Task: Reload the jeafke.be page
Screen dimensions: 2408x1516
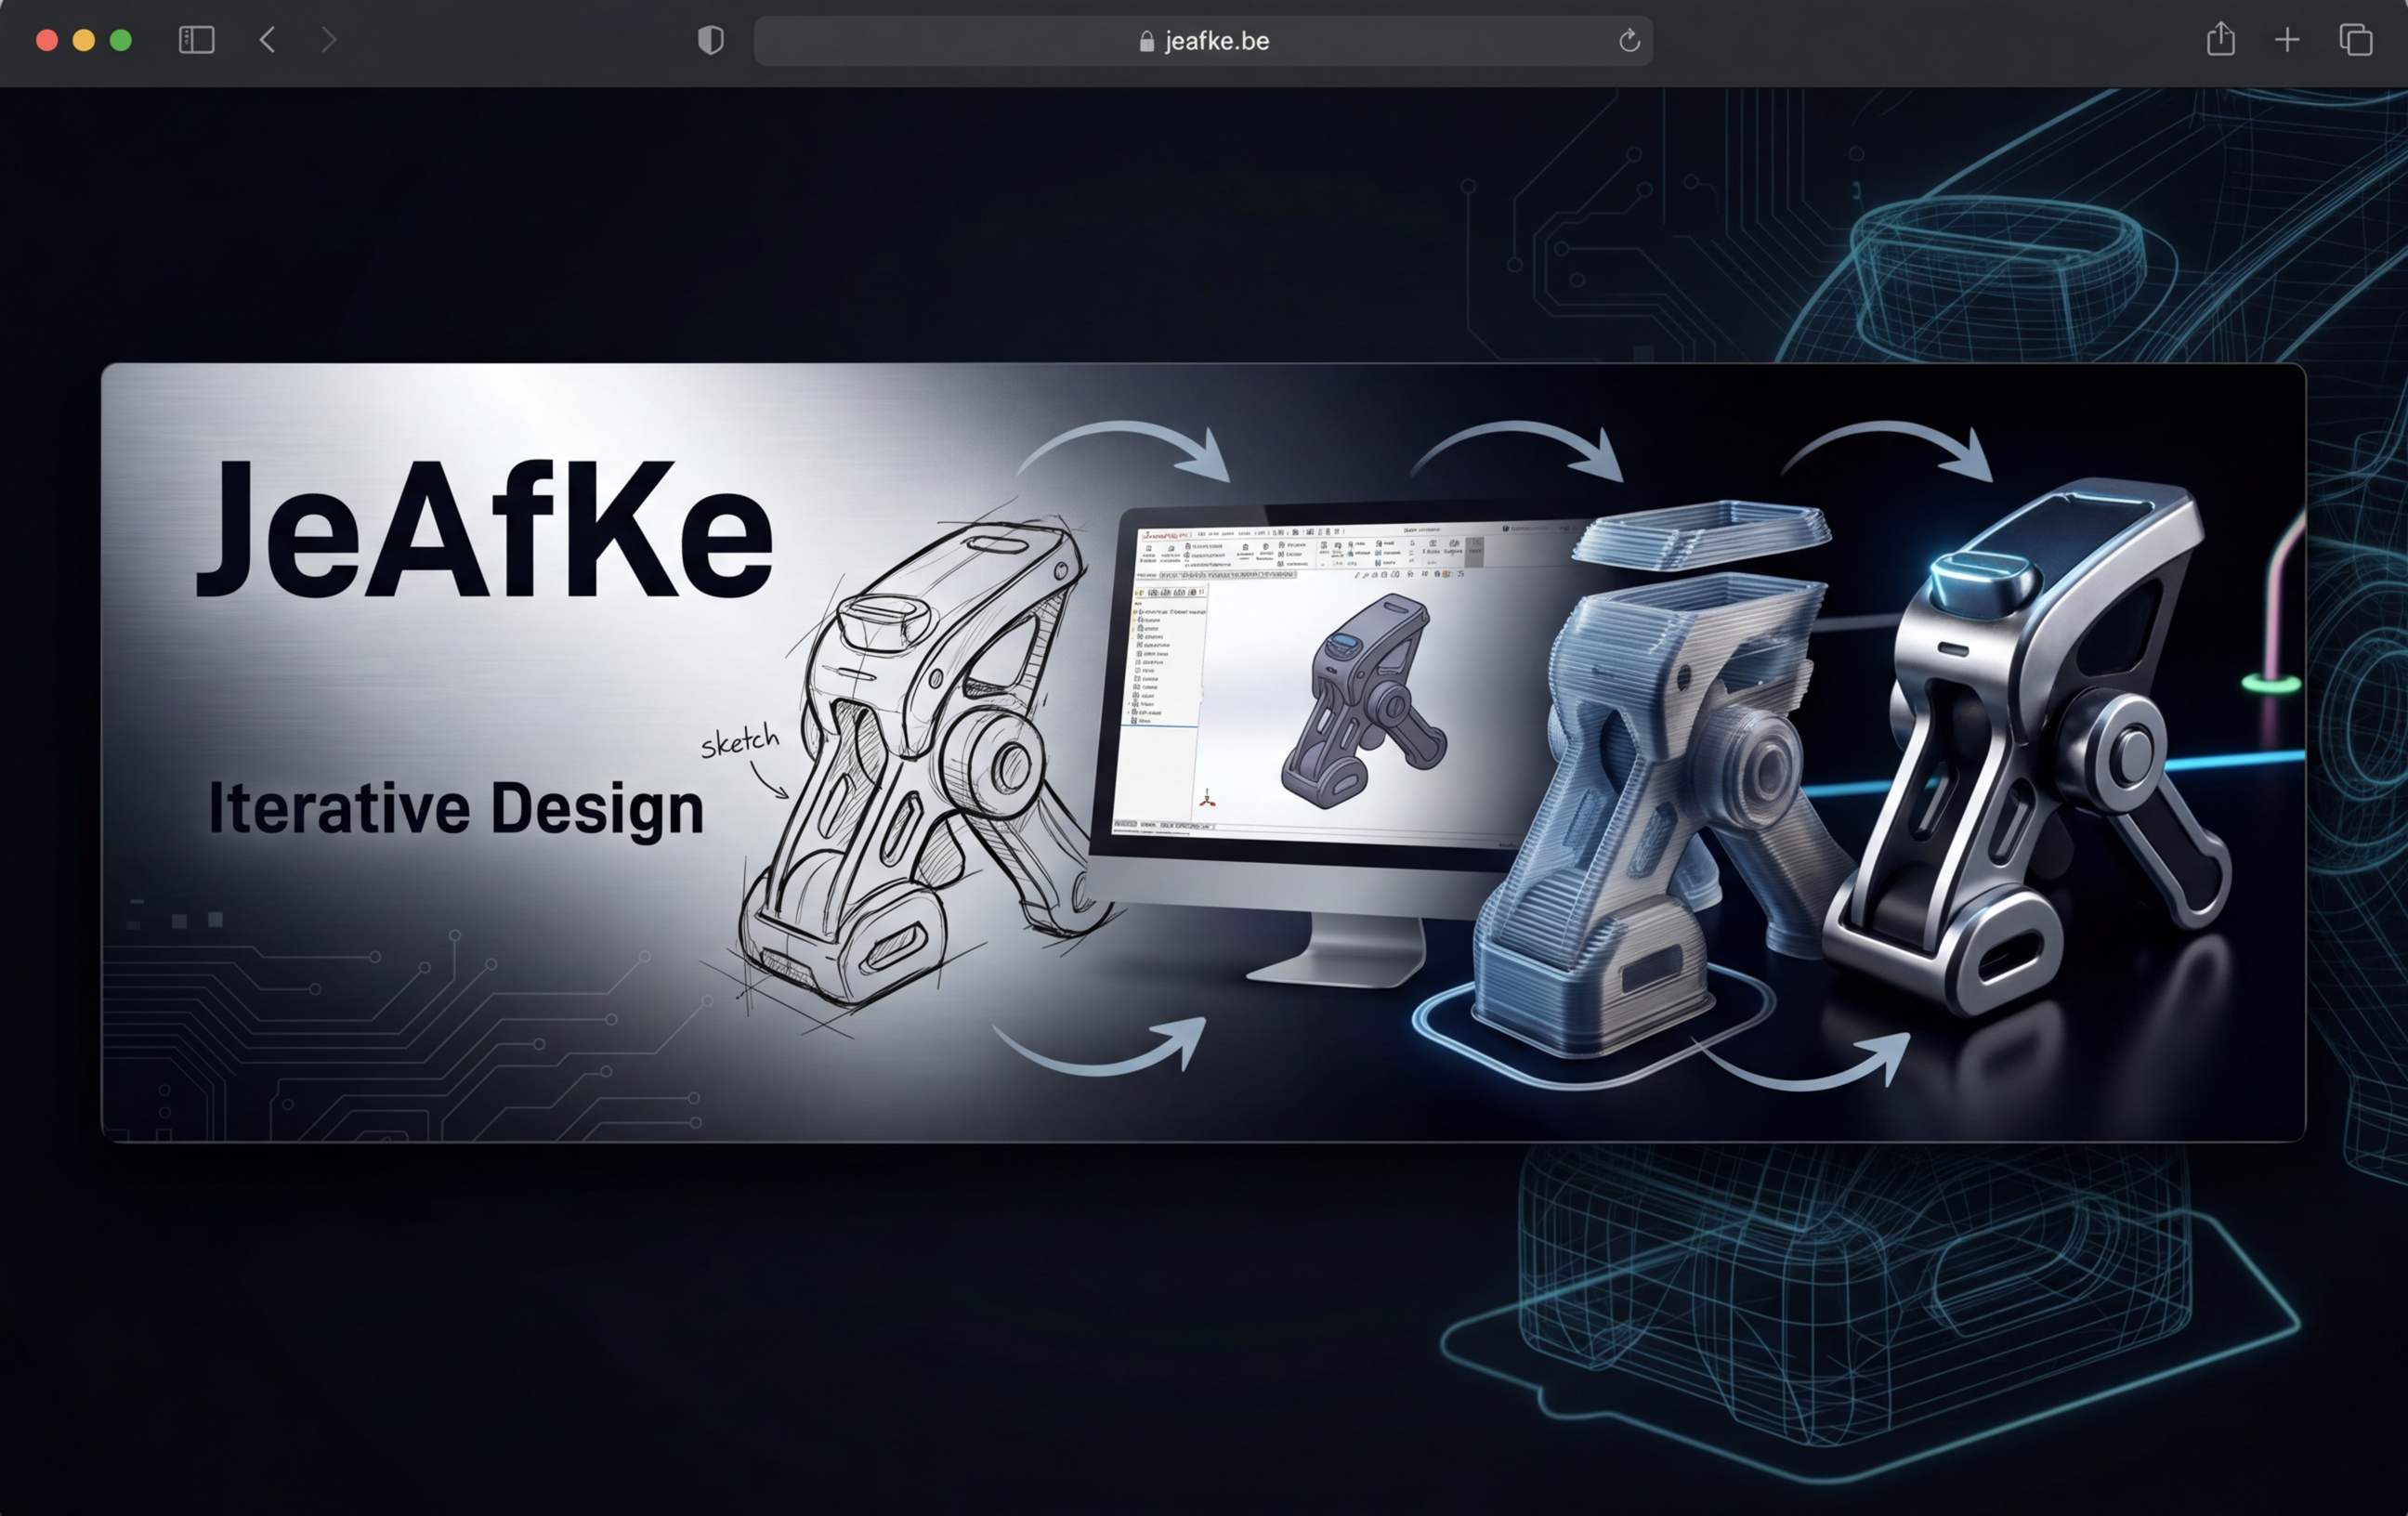Action: [1629, 41]
